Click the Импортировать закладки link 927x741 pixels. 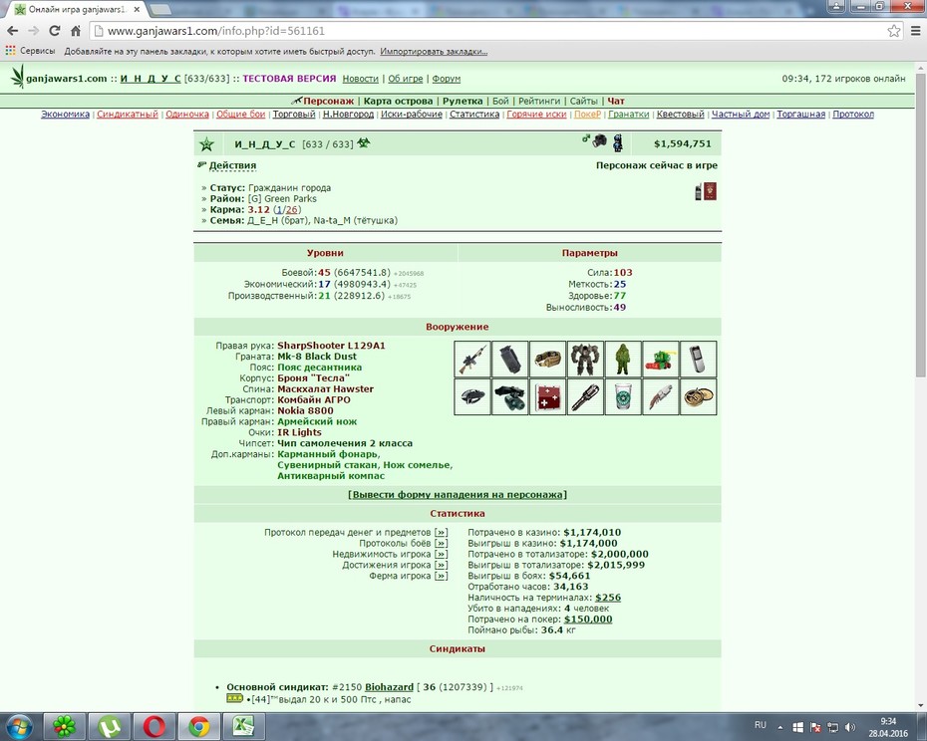click(434, 52)
